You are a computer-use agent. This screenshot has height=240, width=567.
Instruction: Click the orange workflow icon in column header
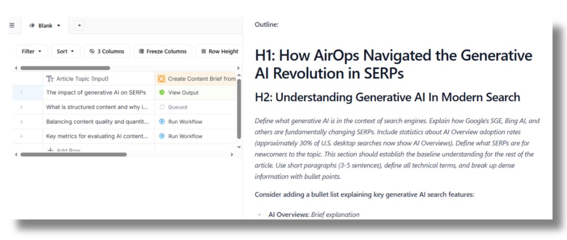[161, 79]
